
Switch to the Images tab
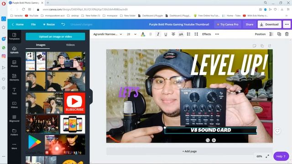pos(41,45)
